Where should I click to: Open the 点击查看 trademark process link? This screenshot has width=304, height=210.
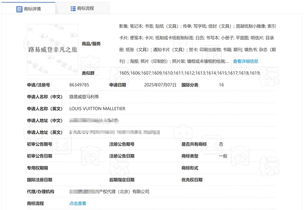(x=78, y=204)
